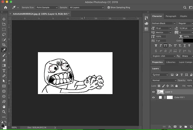Reset default foreground and background colors

(2, 122)
